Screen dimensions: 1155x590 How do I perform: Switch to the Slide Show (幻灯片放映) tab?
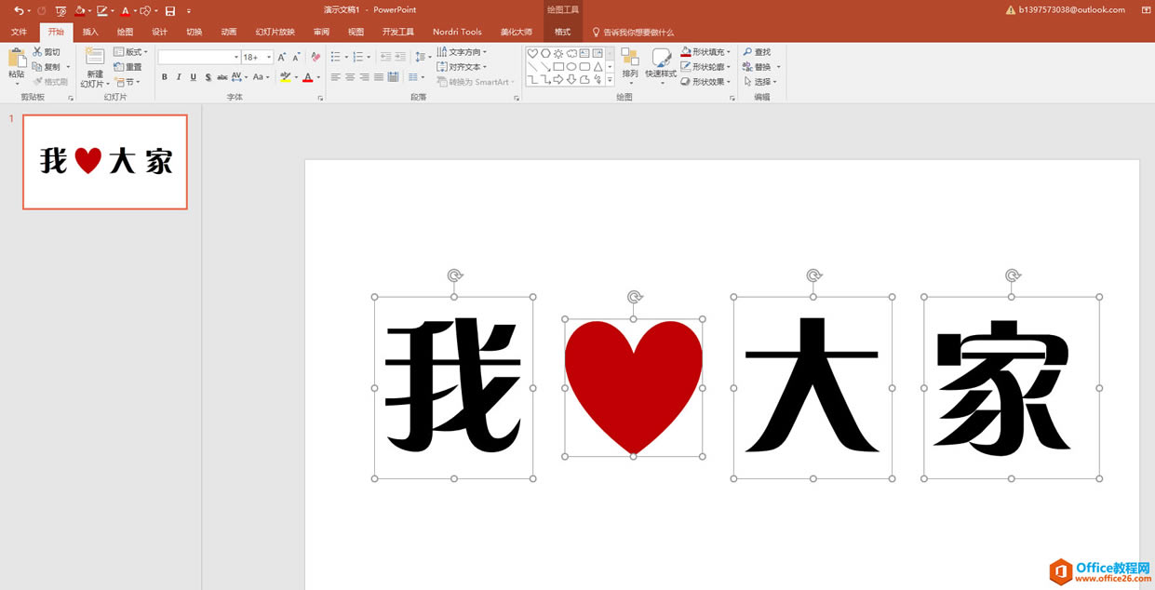pos(275,32)
